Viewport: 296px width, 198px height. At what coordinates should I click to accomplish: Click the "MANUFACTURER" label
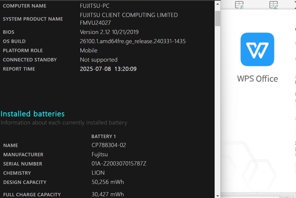click(23, 155)
